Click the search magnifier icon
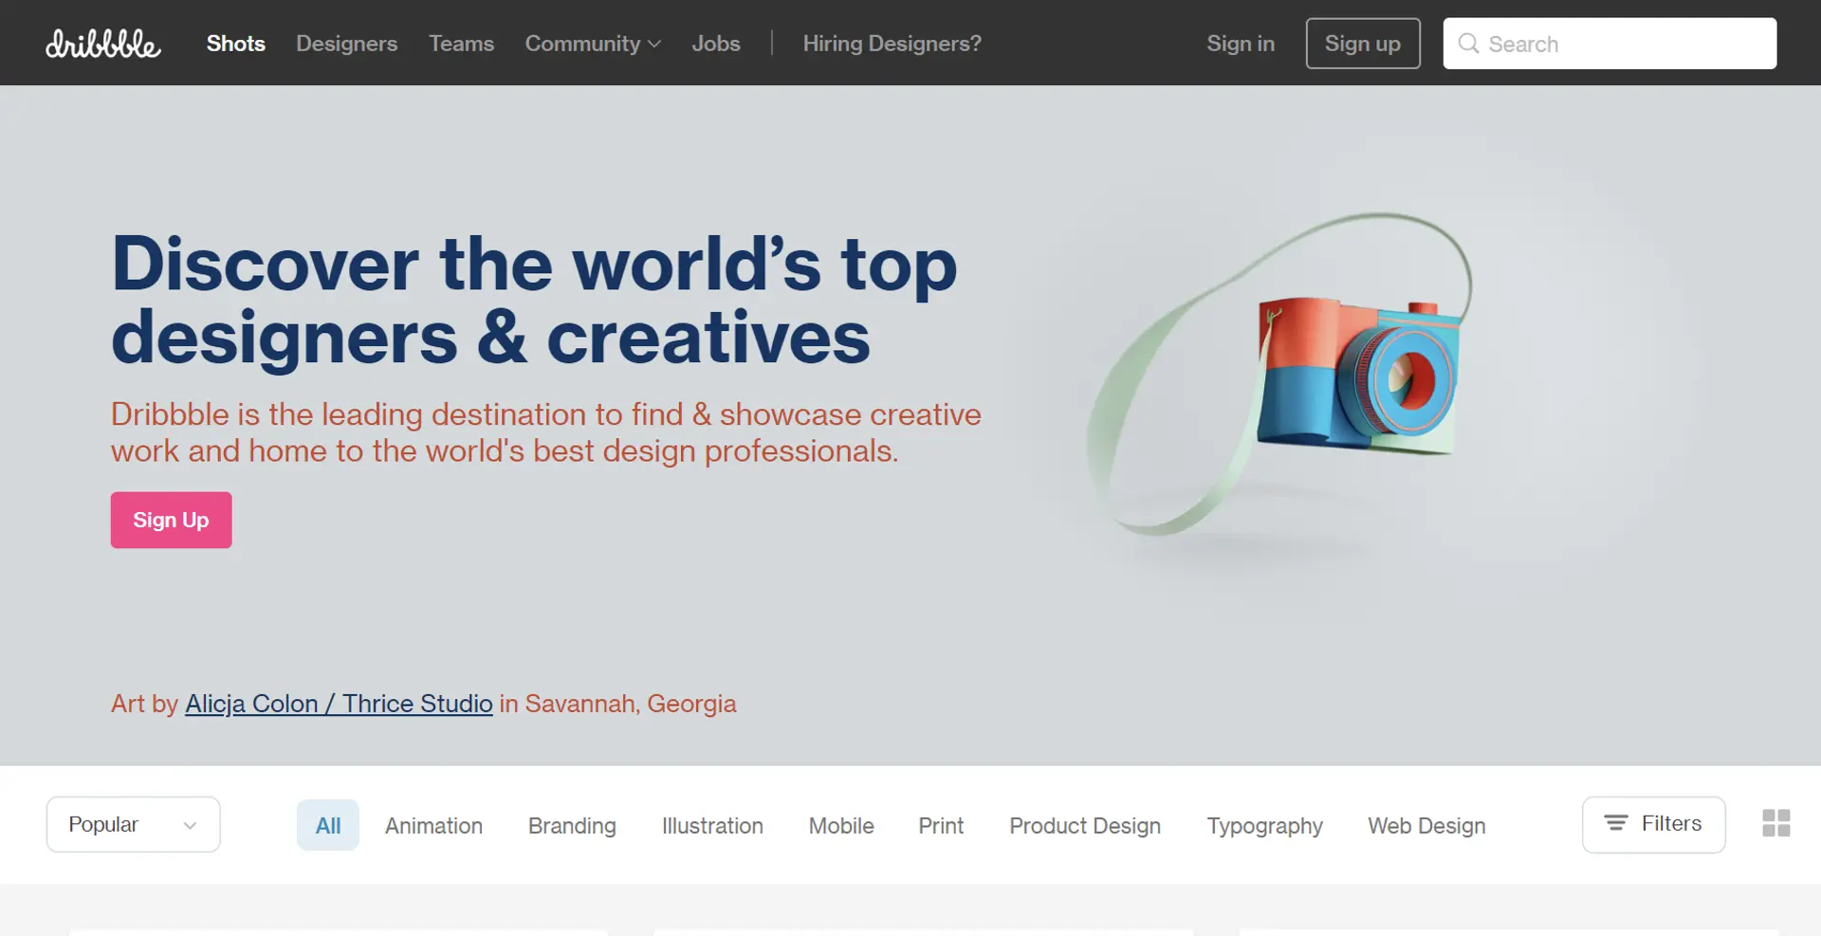This screenshot has height=936, width=1821. (x=1468, y=44)
